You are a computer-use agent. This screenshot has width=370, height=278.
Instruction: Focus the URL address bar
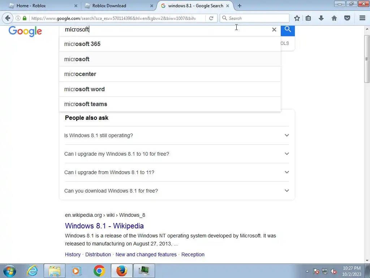tap(113, 18)
